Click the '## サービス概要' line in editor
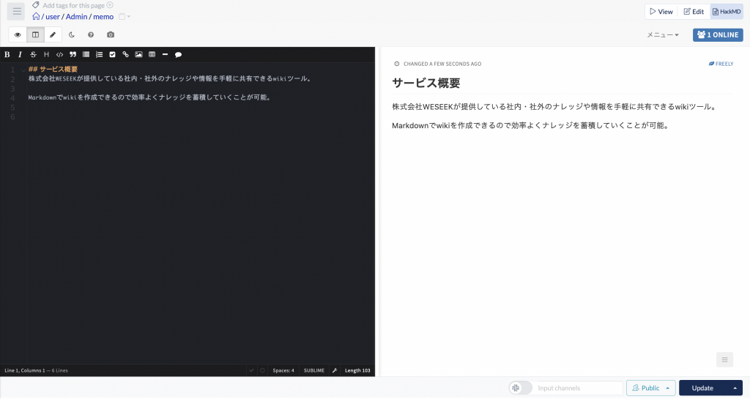750x399 pixels. click(x=53, y=70)
